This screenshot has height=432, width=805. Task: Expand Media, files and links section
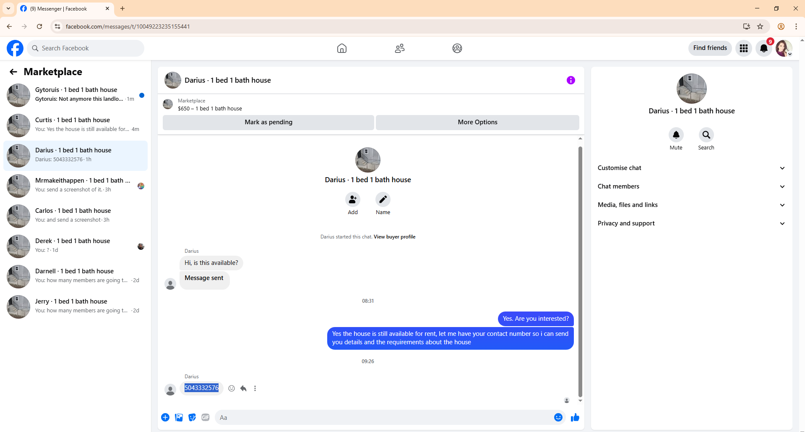coord(691,205)
